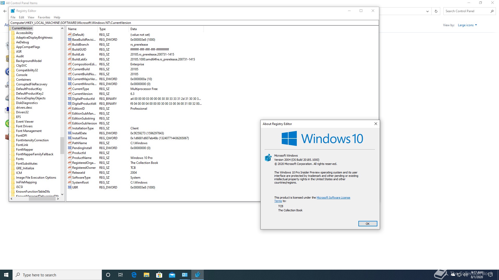Select the InstallationType value name
This screenshot has width=499, height=280.
83,128
